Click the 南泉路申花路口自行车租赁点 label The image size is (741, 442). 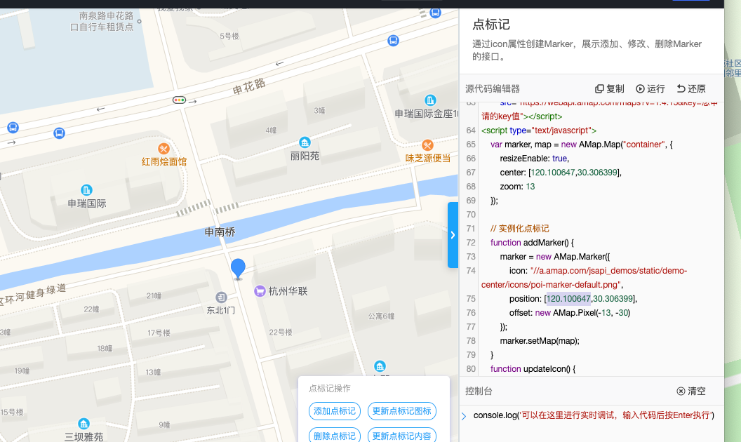102,22
